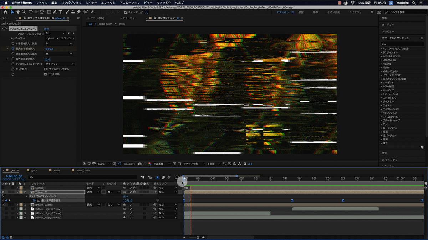428x240 pixels.
Task: Select the Zoom magnifier tool
Action: tap(24, 12)
